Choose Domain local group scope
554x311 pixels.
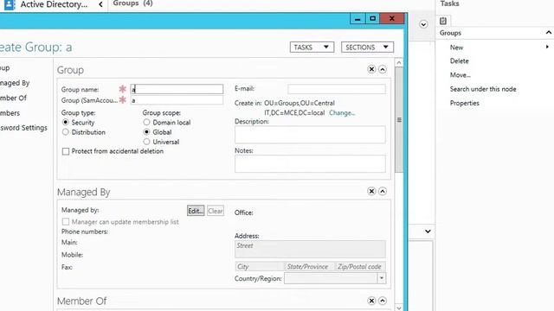[146, 123]
